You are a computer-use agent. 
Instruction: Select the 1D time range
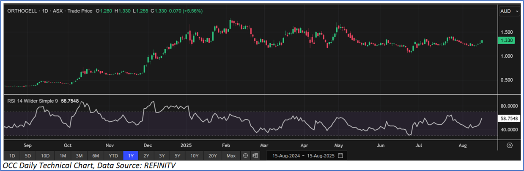[x=12, y=156]
